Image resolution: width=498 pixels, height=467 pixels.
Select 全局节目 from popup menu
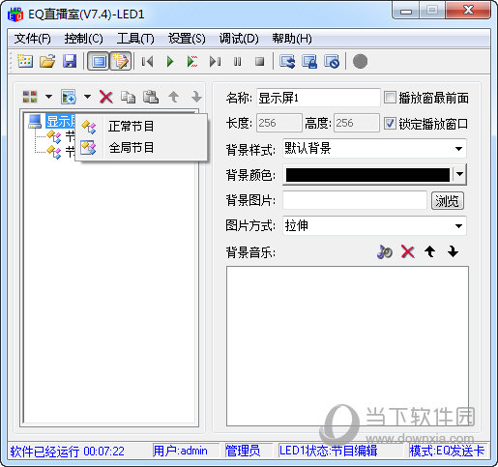tap(131, 148)
